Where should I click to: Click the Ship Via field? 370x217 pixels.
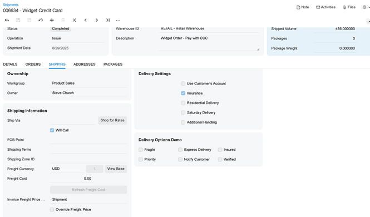[x=72, y=120]
